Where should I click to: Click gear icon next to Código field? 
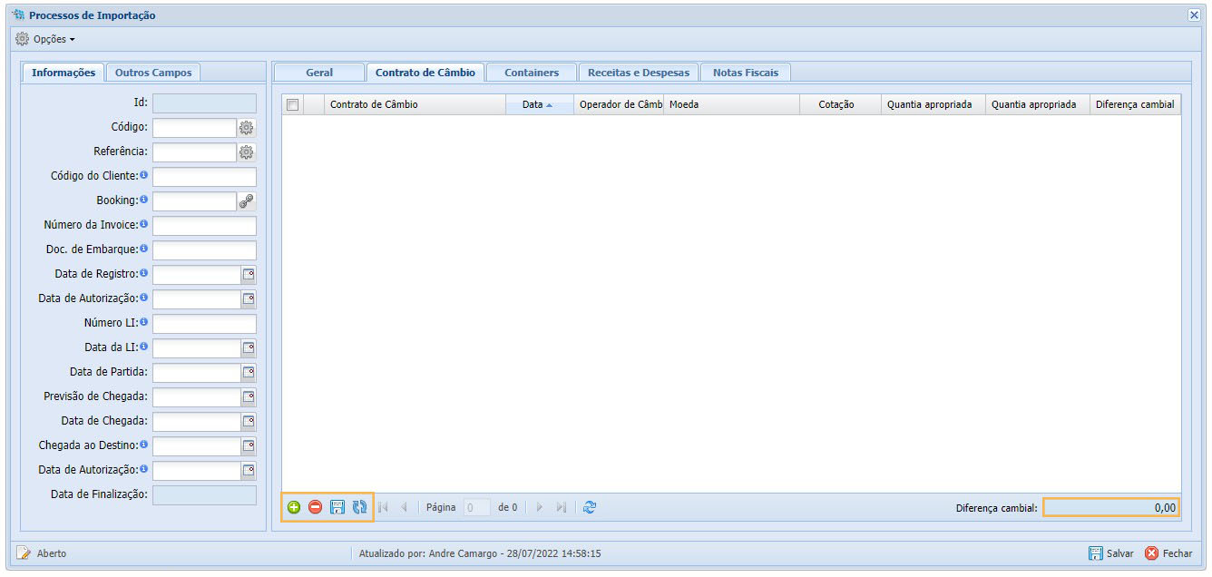tap(247, 128)
